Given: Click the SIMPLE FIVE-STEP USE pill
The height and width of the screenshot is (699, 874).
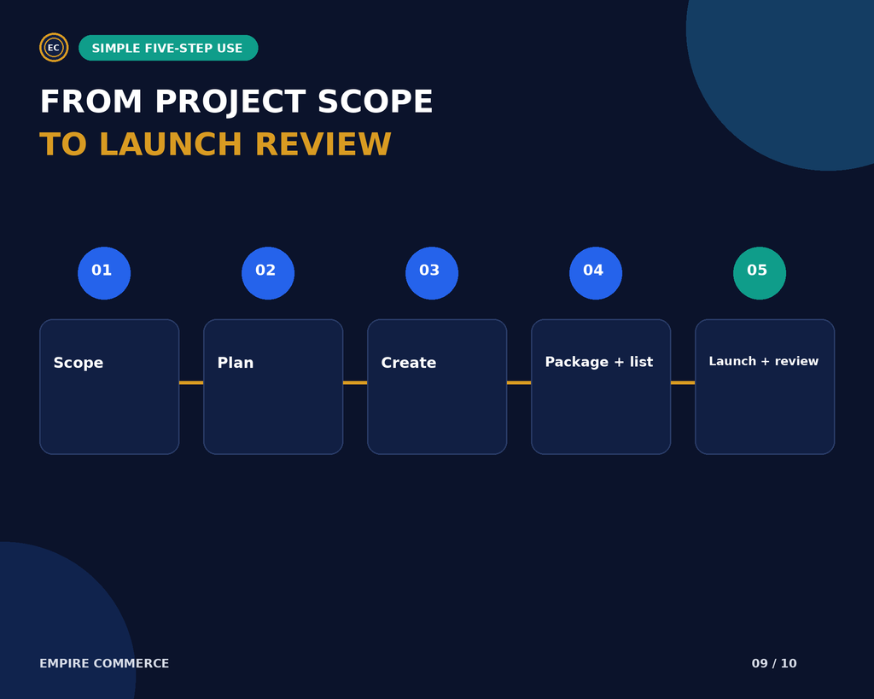Looking at the screenshot, I should (168, 48).
